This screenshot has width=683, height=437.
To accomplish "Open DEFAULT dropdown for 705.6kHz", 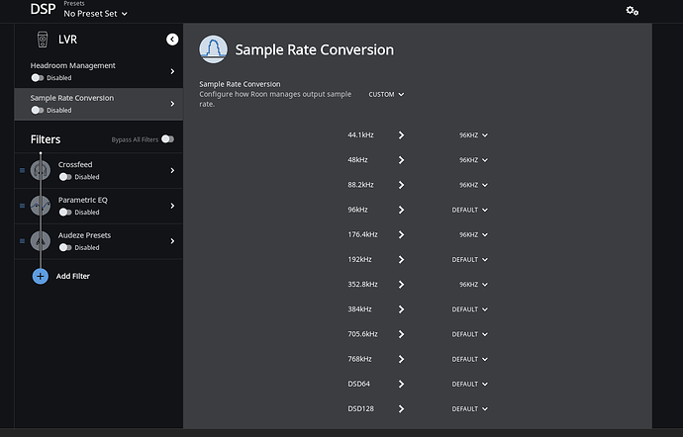I will click(x=469, y=334).
